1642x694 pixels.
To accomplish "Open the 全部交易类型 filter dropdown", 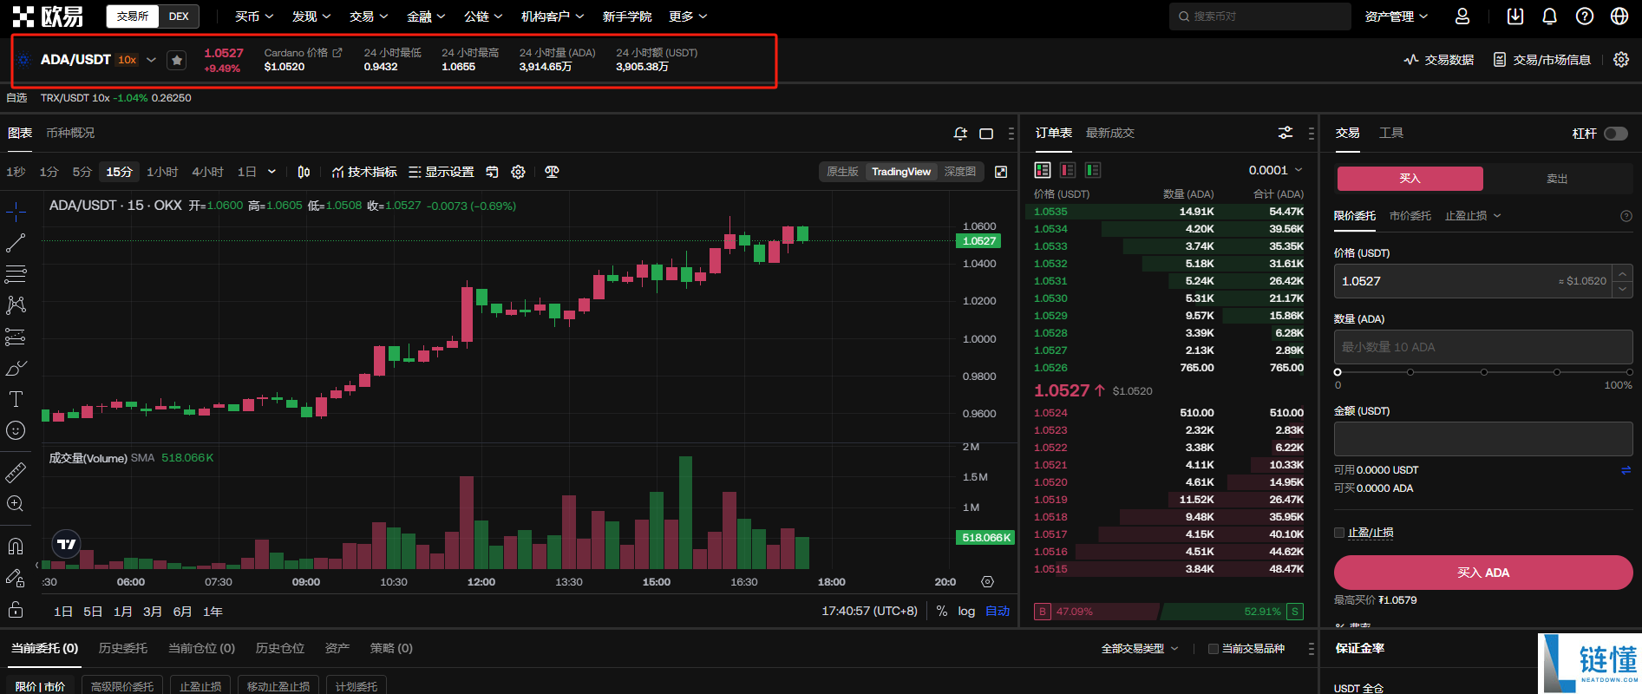I will (1140, 649).
